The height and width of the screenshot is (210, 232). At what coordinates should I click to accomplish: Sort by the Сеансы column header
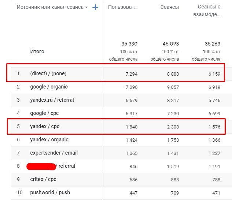click(x=170, y=7)
